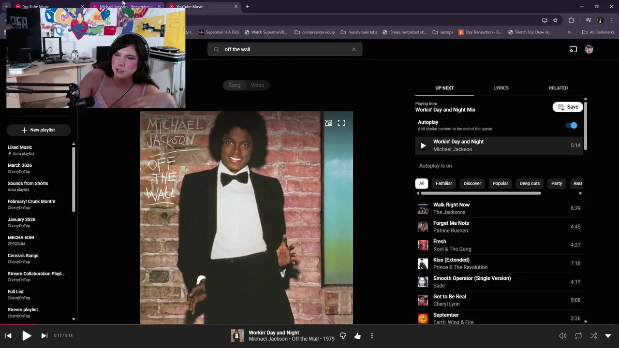Select the All filter chip
This screenshot has width=619, height=348.
422,184
